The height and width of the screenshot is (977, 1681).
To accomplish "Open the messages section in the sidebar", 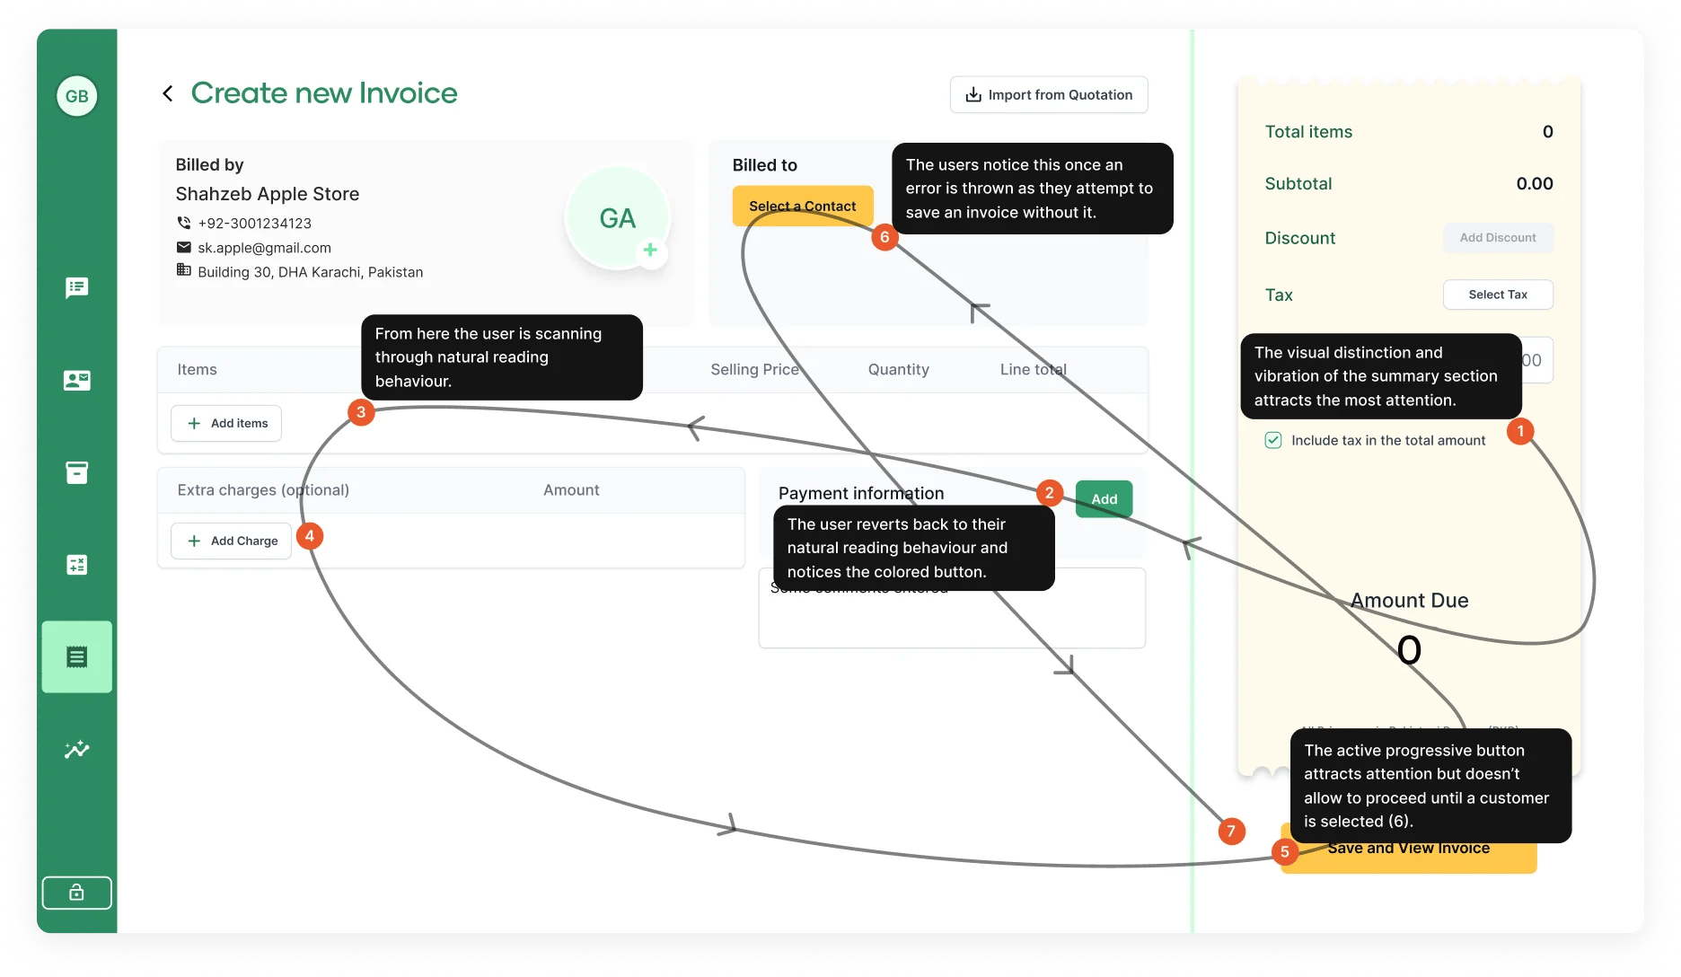I will point(76,287).
